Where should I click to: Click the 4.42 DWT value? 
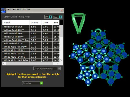pos(45,33)
